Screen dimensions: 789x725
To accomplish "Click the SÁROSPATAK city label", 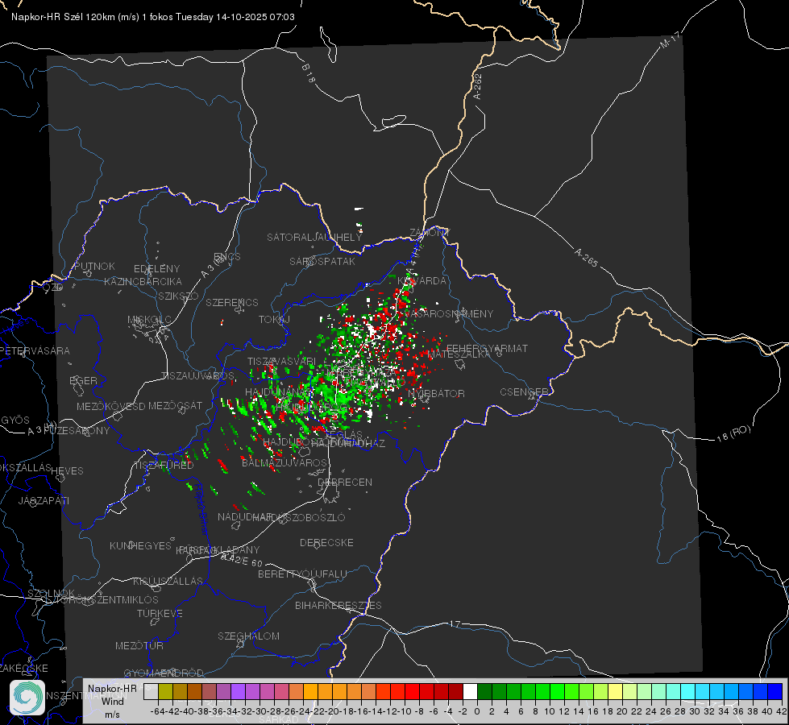I will tap(322, 261).
